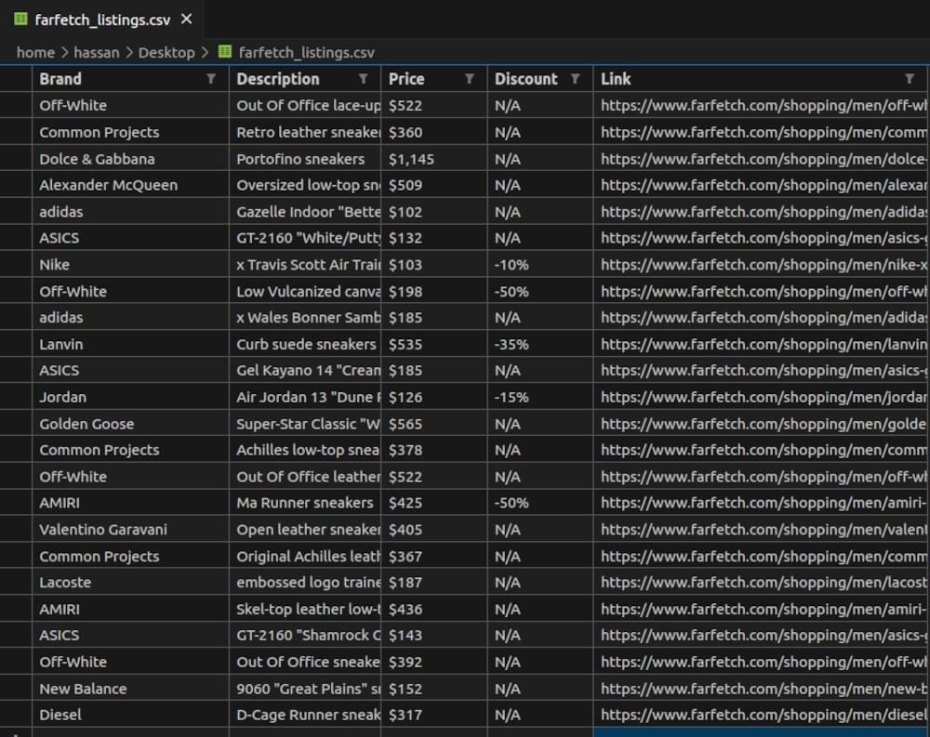Open the home breadcrumb dropdown

click(35, 52)
